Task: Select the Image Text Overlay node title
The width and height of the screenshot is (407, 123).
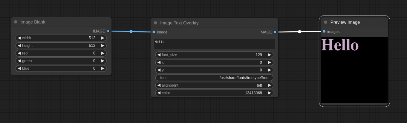Action: (x=179, y=23)
